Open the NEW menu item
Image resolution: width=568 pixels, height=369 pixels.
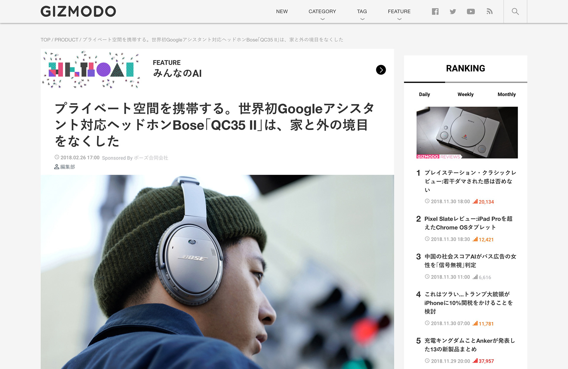(x=282, y=12)
